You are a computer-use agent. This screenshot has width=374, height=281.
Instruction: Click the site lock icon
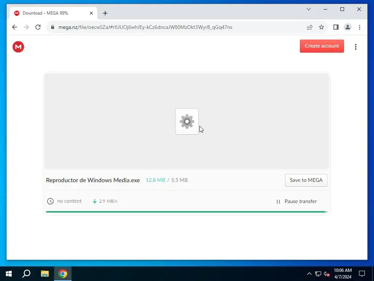coord(53,27)
